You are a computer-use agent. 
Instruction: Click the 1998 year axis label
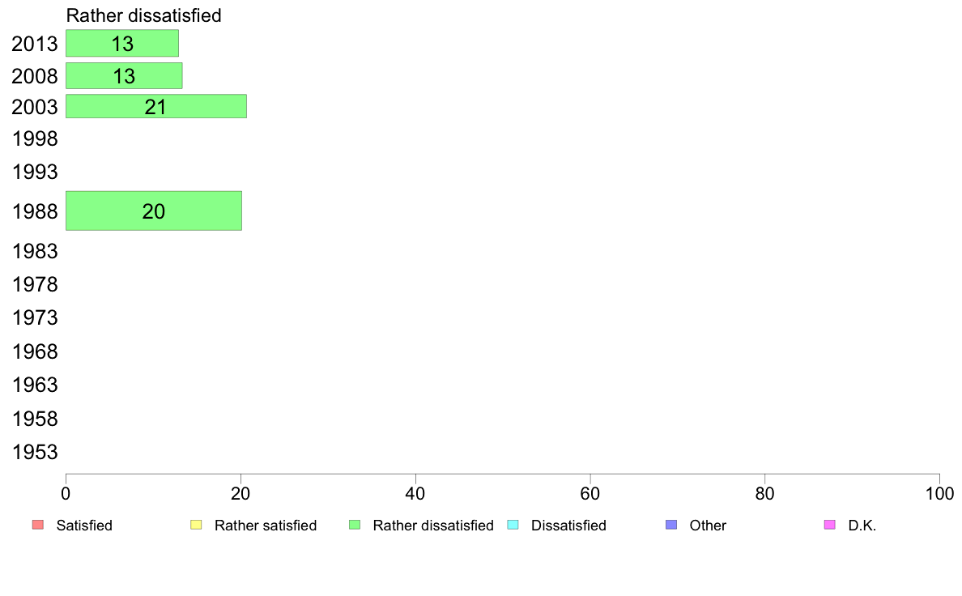coord(35,139)
